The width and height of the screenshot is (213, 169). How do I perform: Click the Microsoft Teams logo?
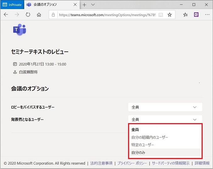(x=19, y=30)
